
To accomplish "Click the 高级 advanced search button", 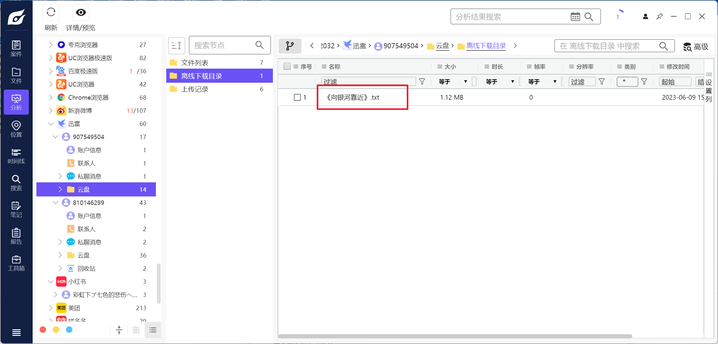I will pyautogui.click(x=696, y=47).
